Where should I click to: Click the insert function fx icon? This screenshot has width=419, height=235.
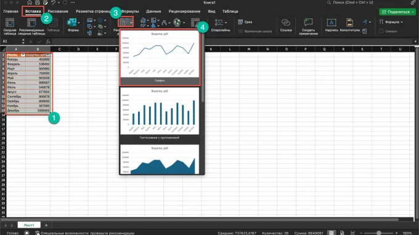(48, 41)
